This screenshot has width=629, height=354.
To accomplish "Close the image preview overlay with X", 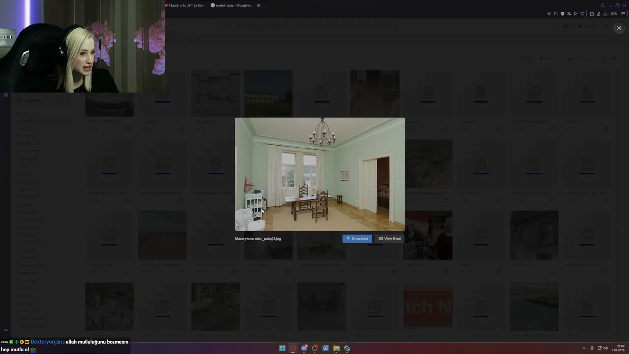I will click(x=619, y=28).
